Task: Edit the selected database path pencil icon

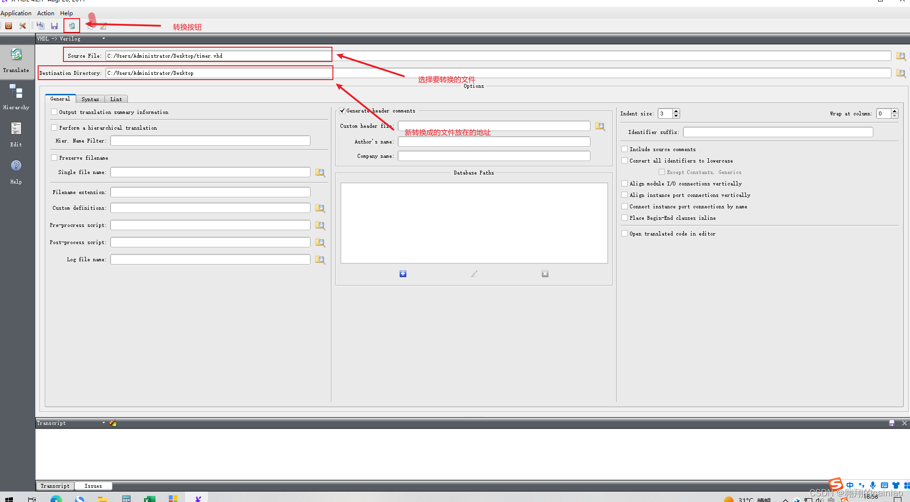Action: coord(474,274)
